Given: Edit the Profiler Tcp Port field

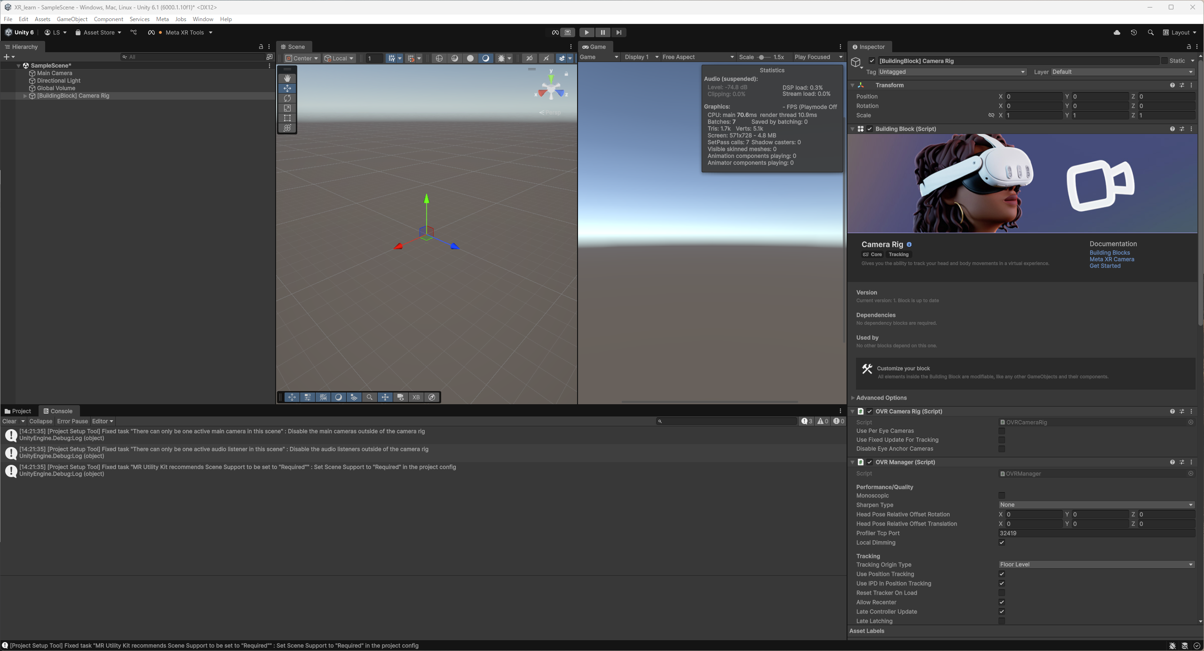Looking at the screenshot, I should click(1096, 533).
